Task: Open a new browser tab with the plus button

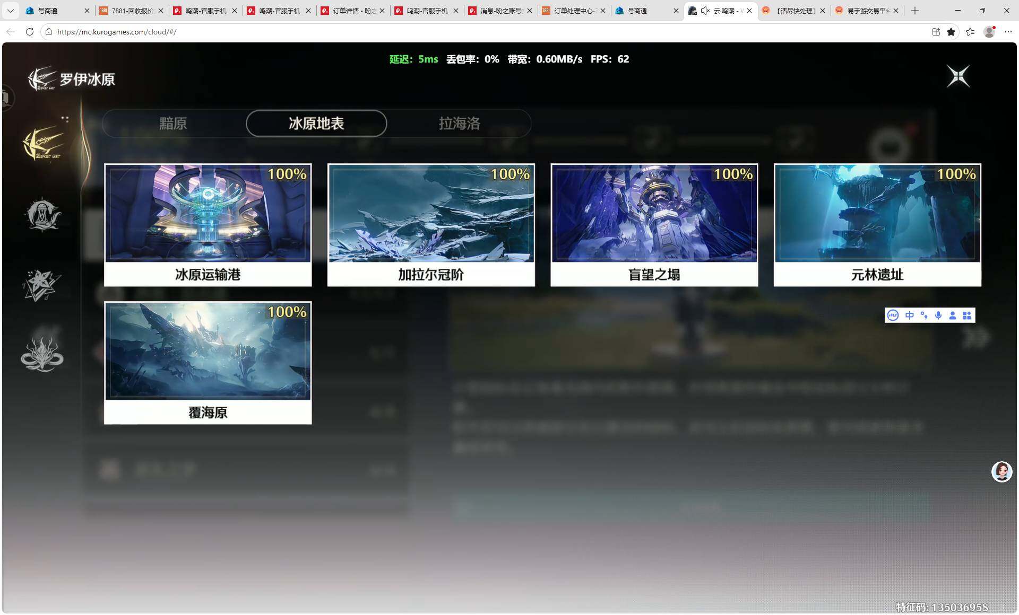Action: coord(915,11)
